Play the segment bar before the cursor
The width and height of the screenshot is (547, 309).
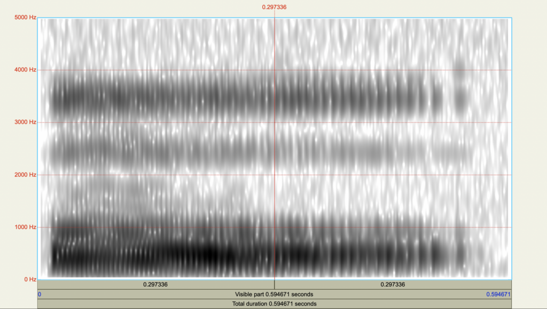[x=155, y=284]
